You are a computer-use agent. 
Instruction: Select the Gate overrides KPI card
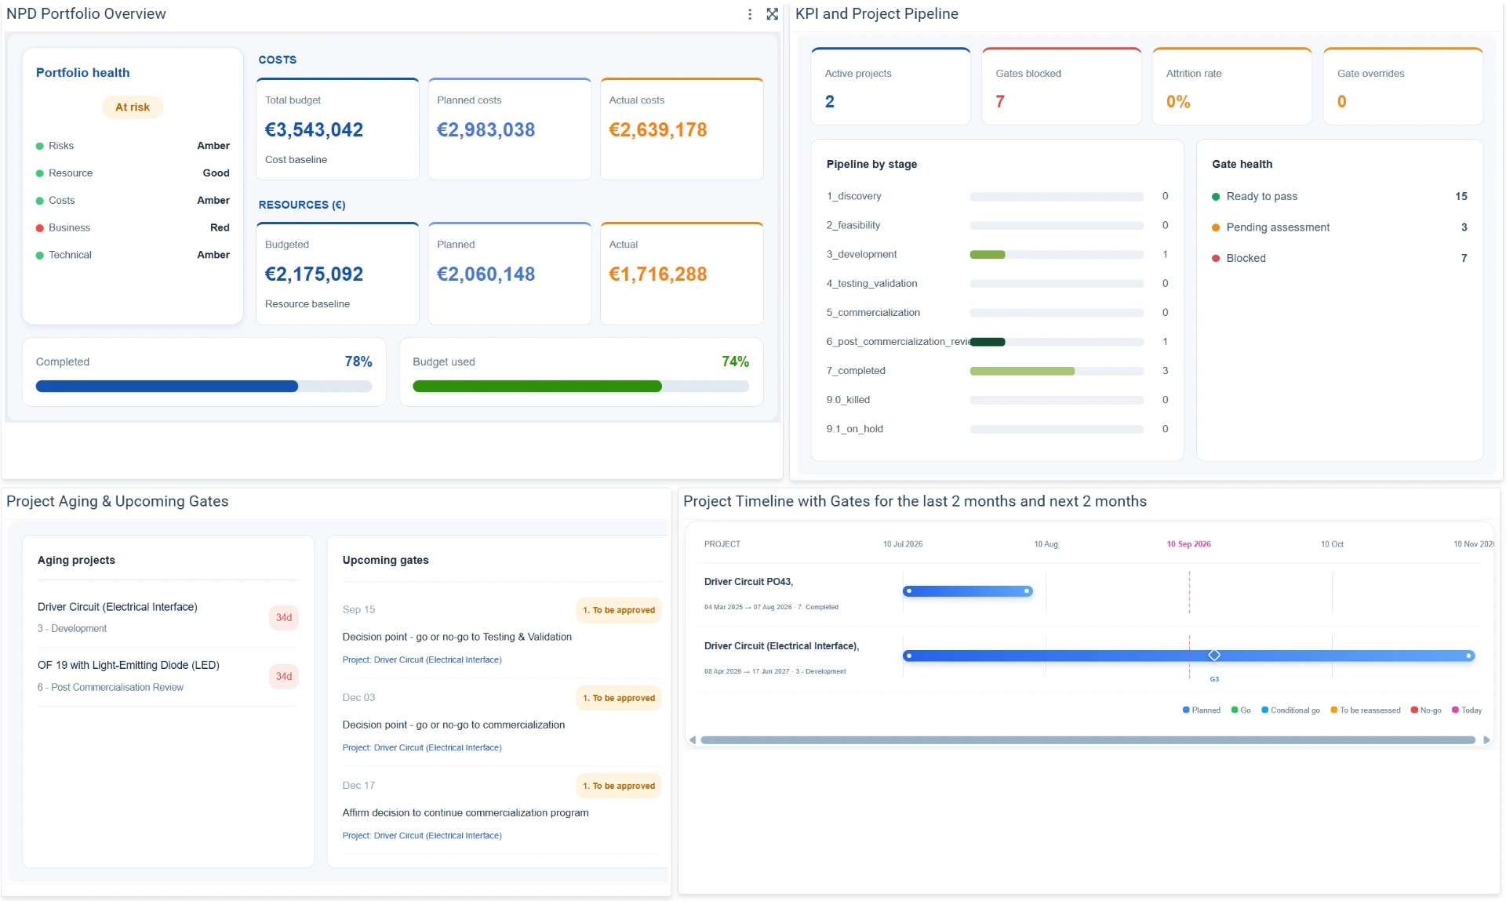[x=1403, y=86]
